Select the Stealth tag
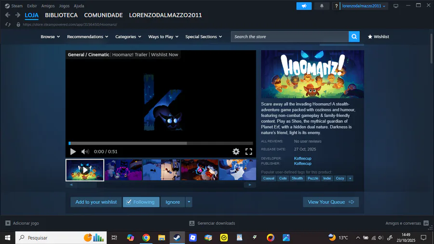434x244 pixels. pos(297,178)
